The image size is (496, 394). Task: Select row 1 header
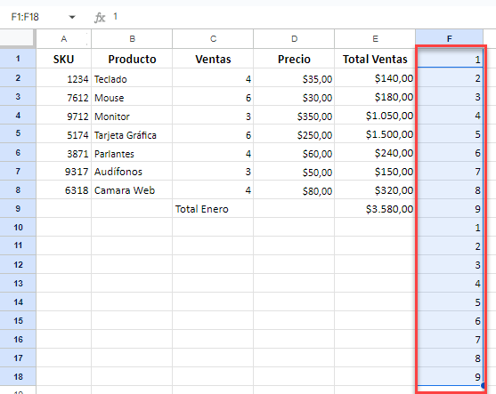tap(18, 59)
